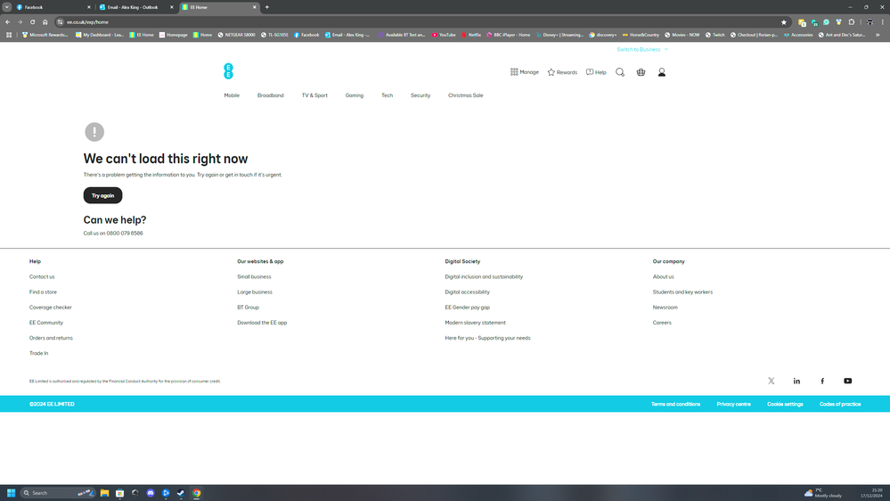The width and height of the screenshot is (890, 501).
Task: Open Netflix bookmark in bookmarks bar
Action: click(x=471, y=35)
